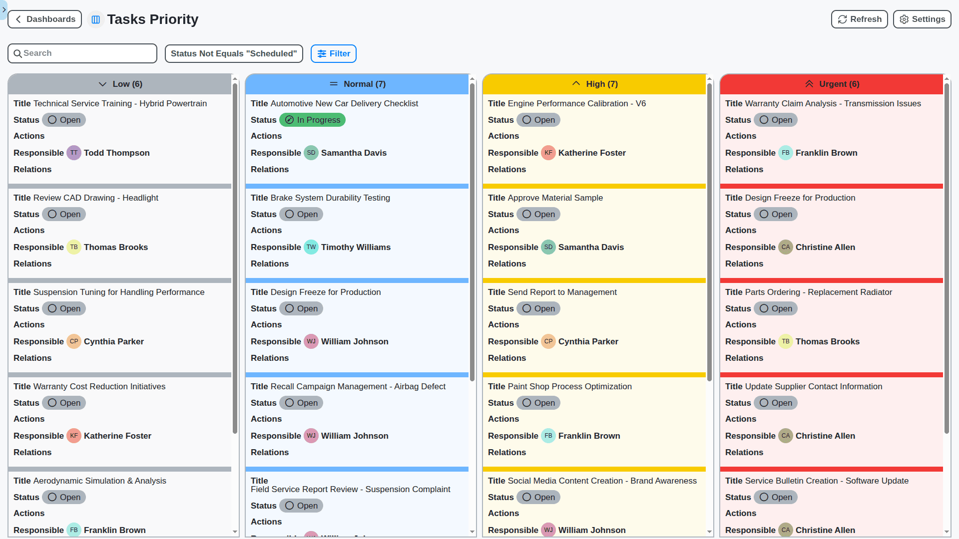The height and width of the screenshot is (539, 959).
Task: Click the In Progress status on Automotive New Car Delivery Checklist
Action: 312,120
